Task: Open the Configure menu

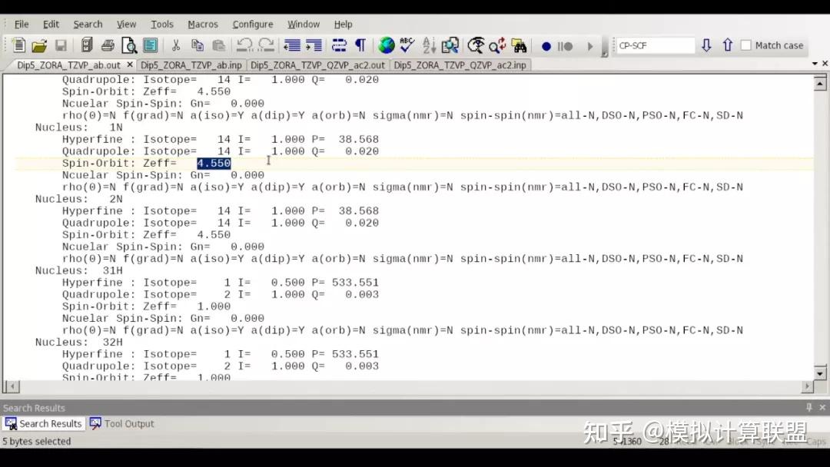Action: pyautogui.click(x=253, y=25)
